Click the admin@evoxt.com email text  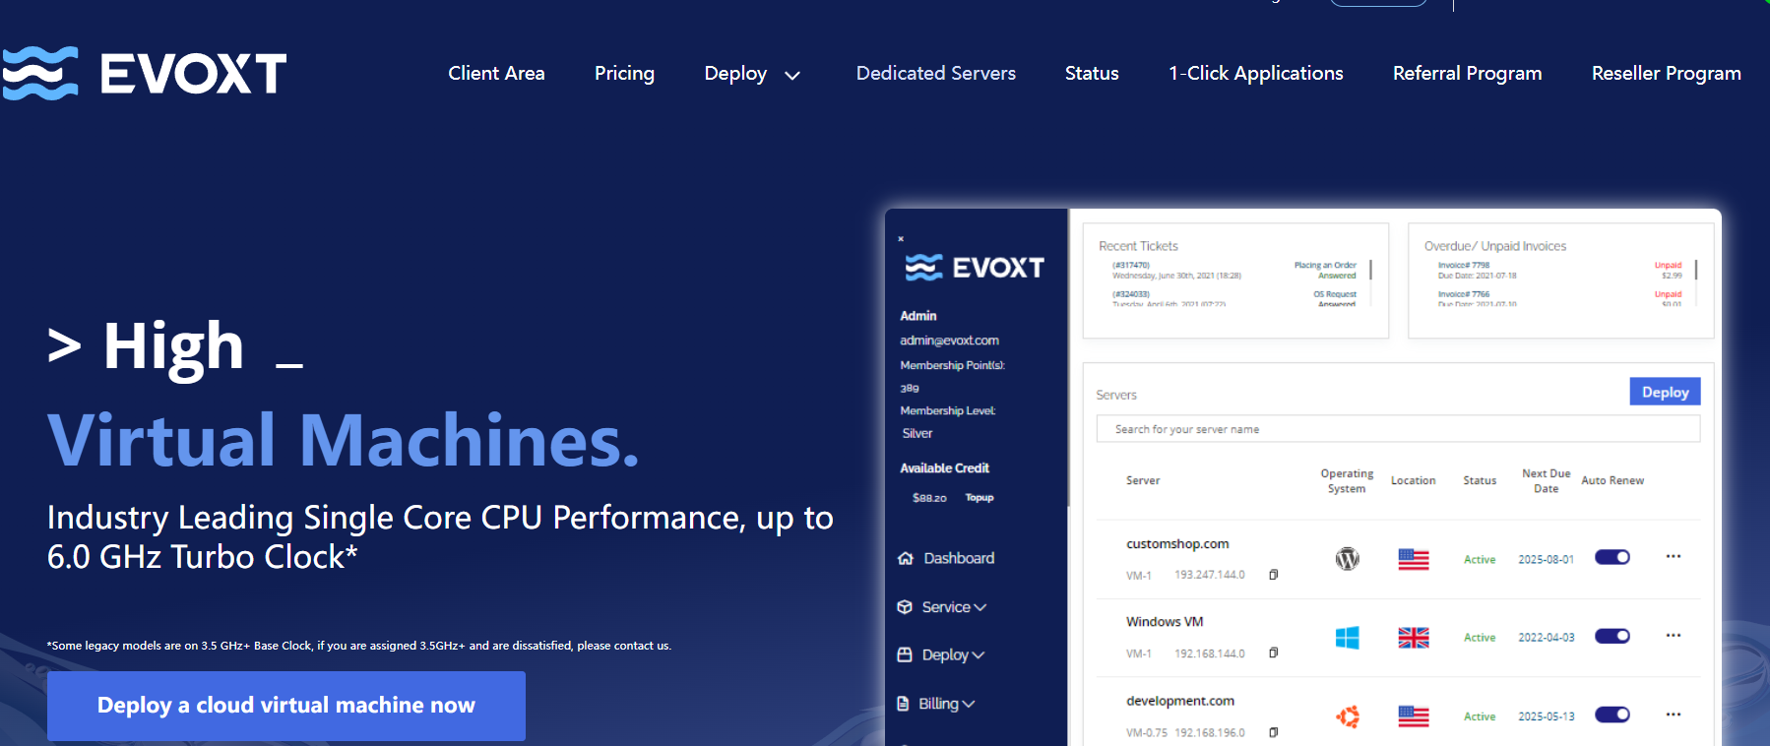click(x=949, y=341)
